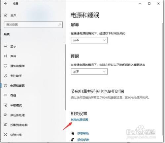Select the 声音 speaker icon
The height and width of the screenshot is (143, 165).
(x=6, y=56)
